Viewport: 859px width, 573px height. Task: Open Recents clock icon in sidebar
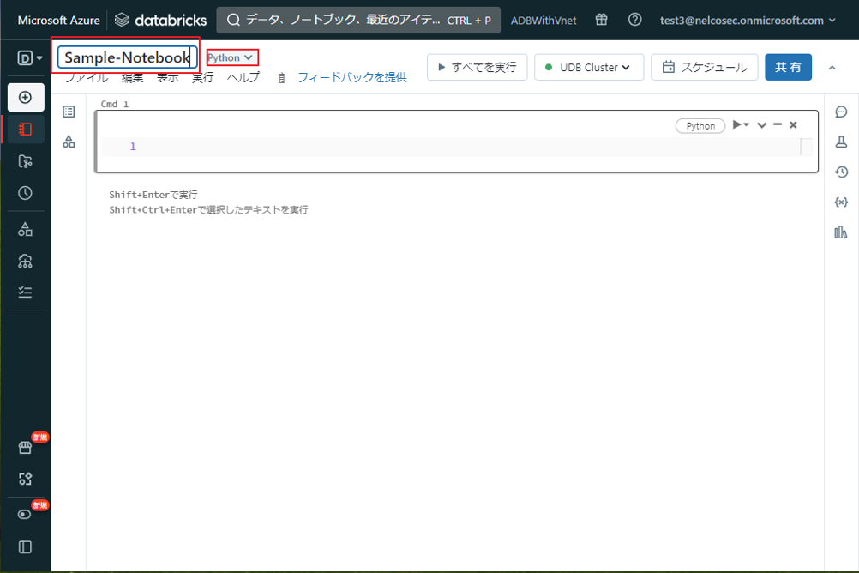[x=26, y=193]
